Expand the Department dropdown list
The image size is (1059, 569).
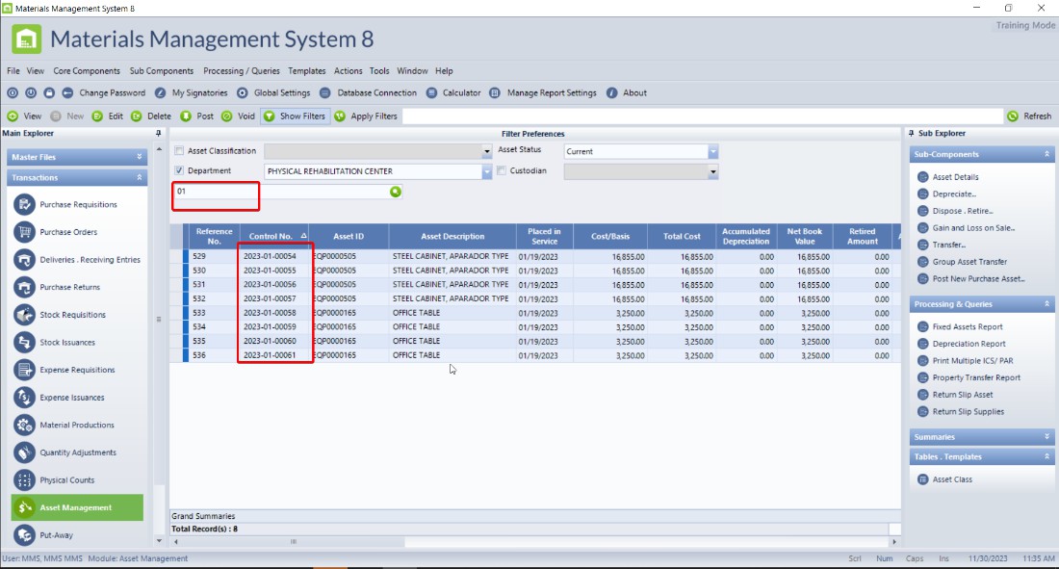click(x=486, y=171)
